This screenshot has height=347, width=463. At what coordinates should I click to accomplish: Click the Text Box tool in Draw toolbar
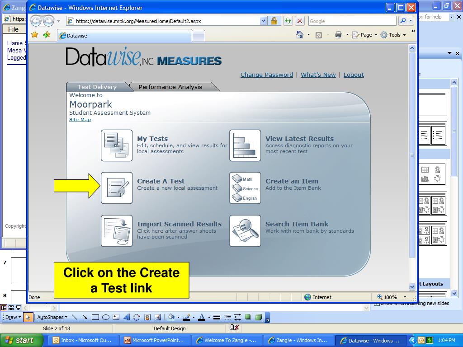coord(116,317)
